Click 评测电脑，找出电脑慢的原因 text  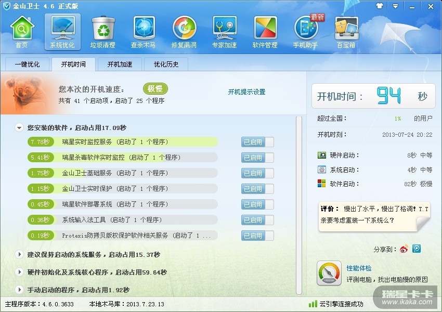click(387, 279)
